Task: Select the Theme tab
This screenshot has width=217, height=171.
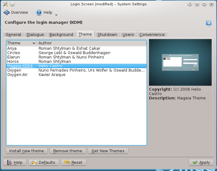Action: coord(85,34)
